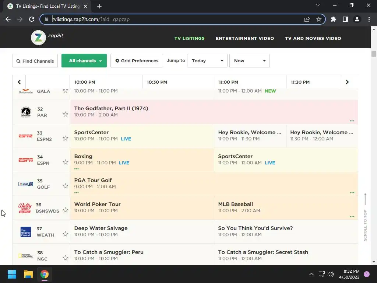Expand the Boxing listing green dots
377x283 pixels.
click(x=77, y=169)
